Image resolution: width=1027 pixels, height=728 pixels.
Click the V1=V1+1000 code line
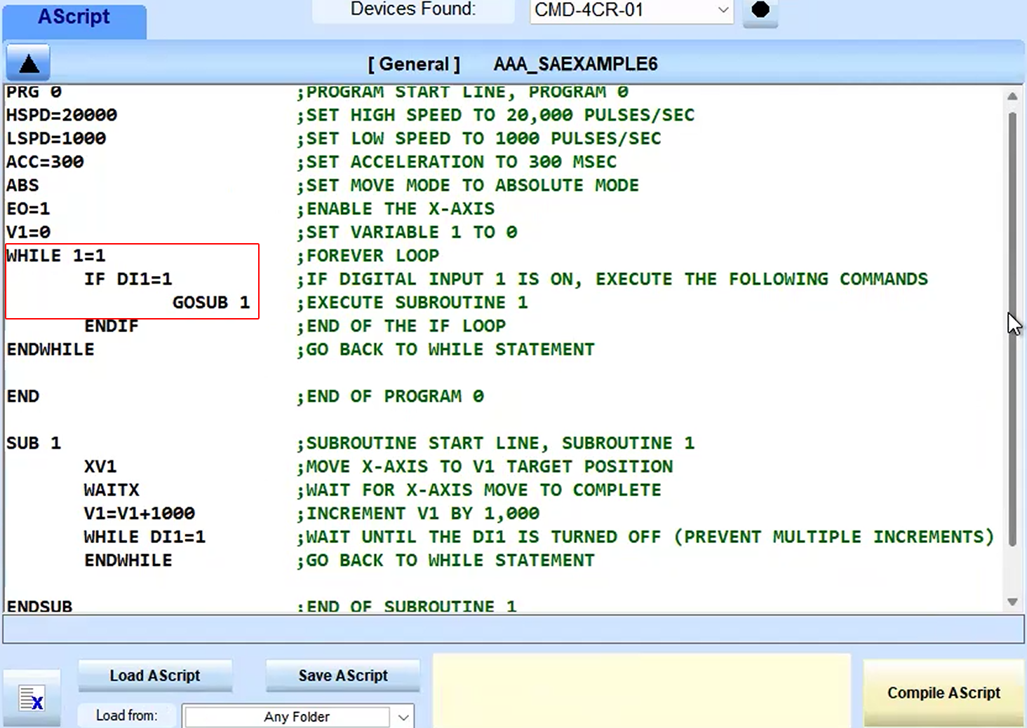click(140, 514)
